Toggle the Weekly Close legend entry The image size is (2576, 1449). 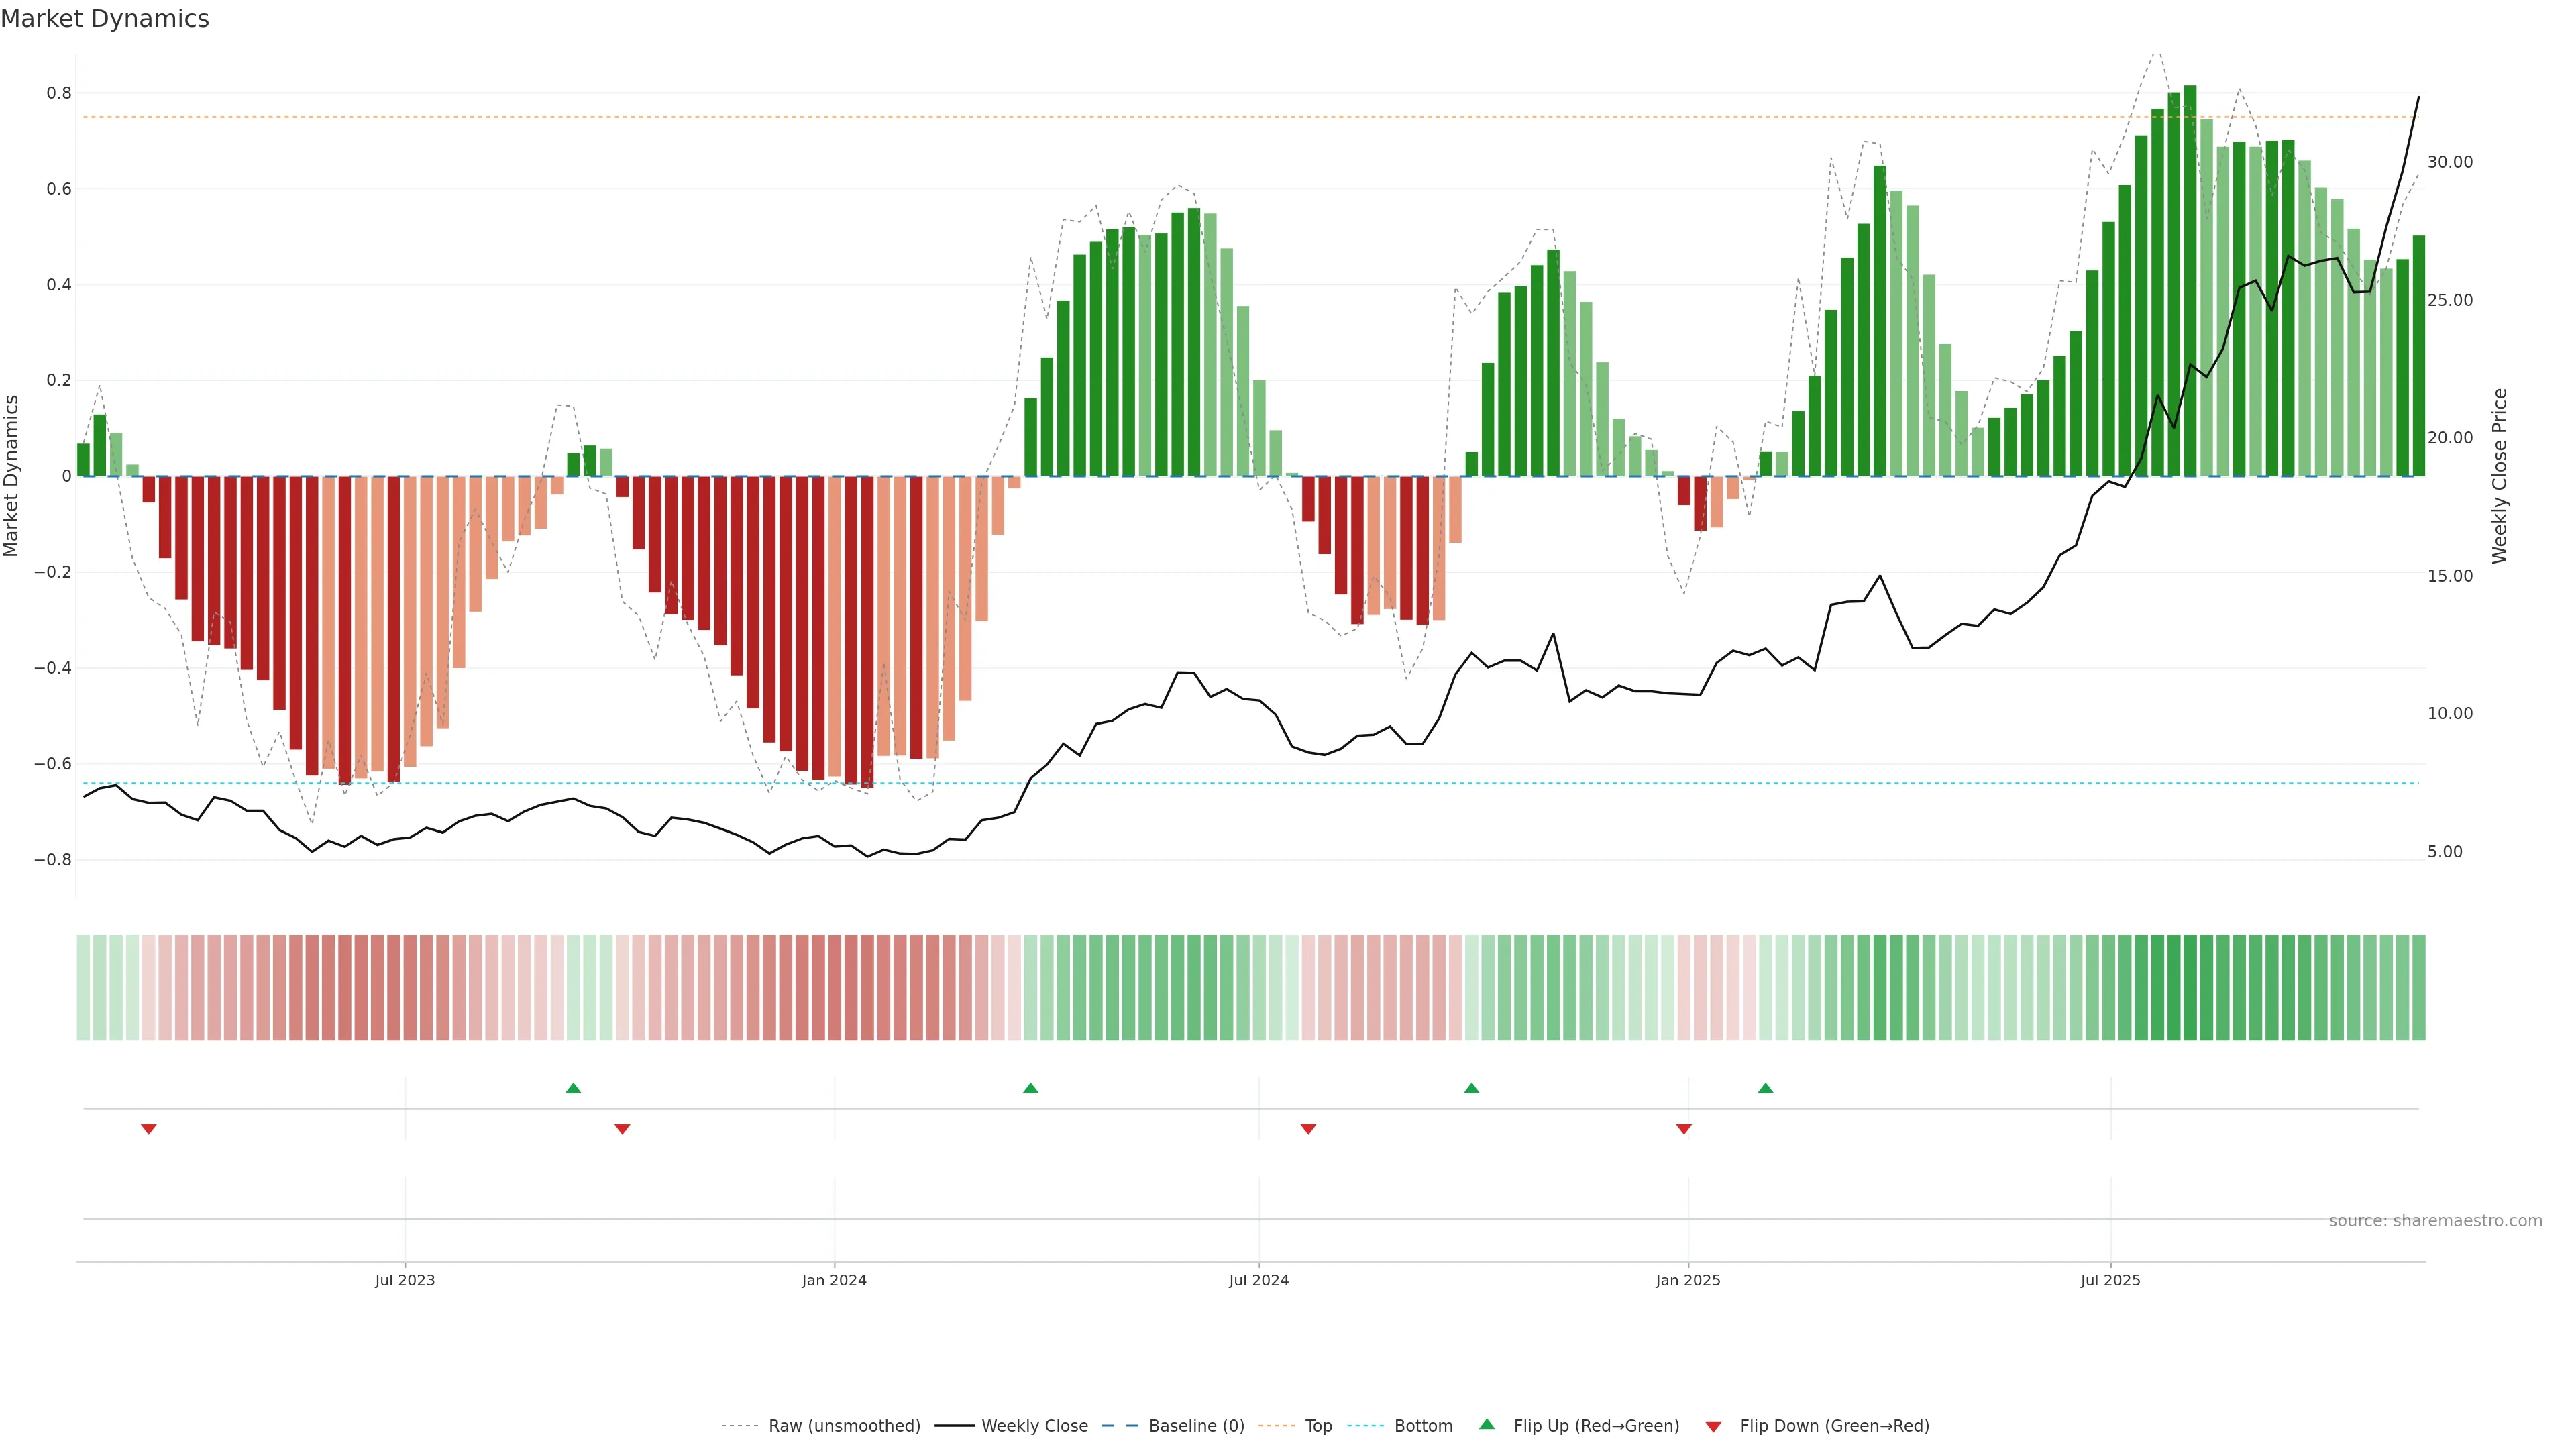click(x=1034, y=1426)
